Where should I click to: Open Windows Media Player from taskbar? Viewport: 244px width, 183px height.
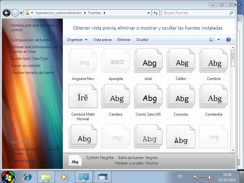64,177
